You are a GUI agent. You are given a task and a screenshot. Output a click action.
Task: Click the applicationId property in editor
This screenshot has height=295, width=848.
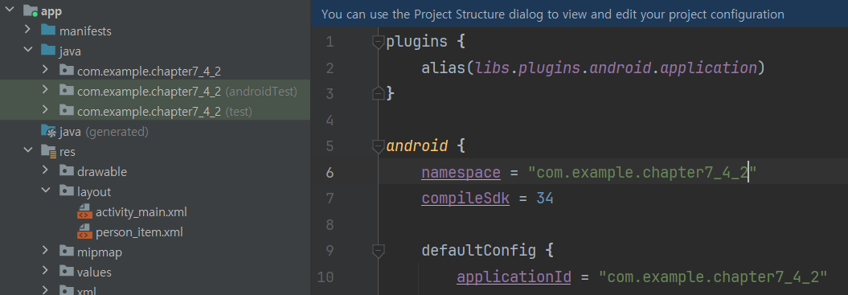click(514, 277)
